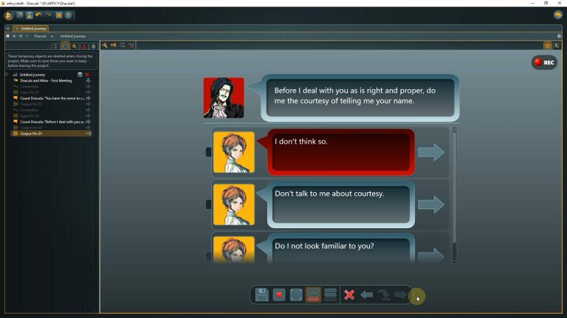Collapse the Untitled journey tree node
The width and height of the screenshot is (567, 318).
click(7, 74)
